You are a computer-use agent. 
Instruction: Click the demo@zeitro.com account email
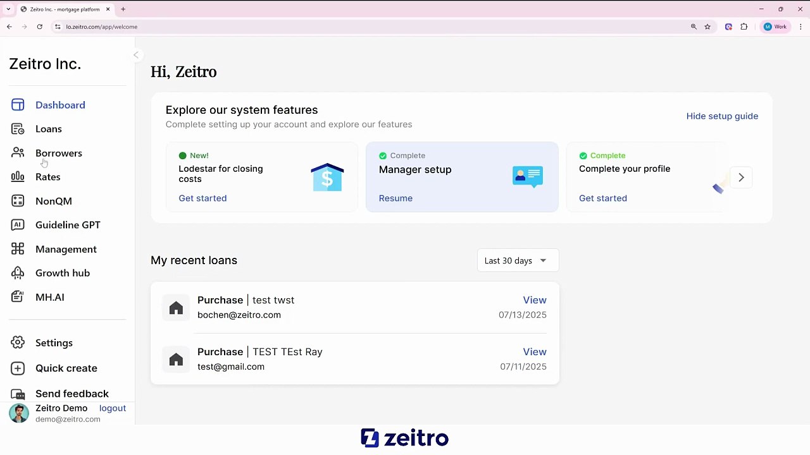tap(68, 419)
